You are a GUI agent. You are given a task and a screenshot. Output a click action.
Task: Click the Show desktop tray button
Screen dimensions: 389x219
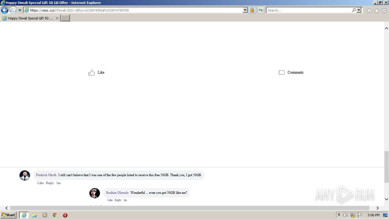tap(386, 215)
